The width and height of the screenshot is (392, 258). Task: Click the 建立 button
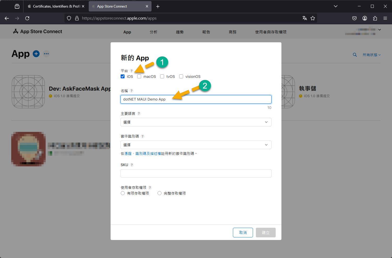266,233
